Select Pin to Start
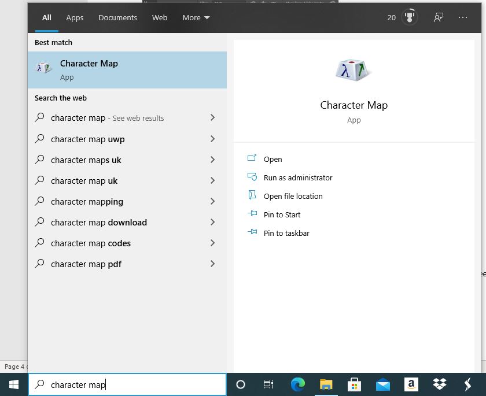This screenshot has width=486, height=396. pyautogui.click(x=282, y=215)
